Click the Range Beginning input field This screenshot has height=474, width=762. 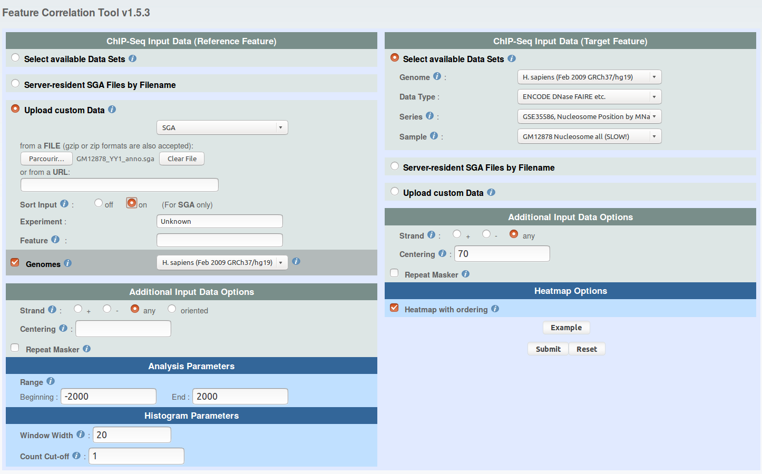tap(109, 397)
